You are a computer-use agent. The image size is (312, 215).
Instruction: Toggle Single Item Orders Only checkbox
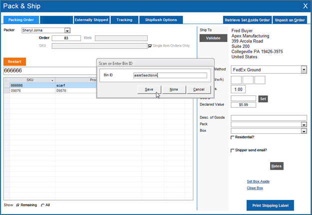point(150,46)
